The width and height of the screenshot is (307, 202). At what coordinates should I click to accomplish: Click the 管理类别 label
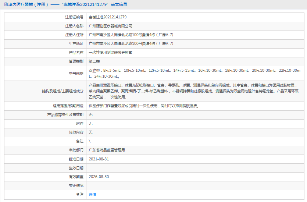coord(76,61)
